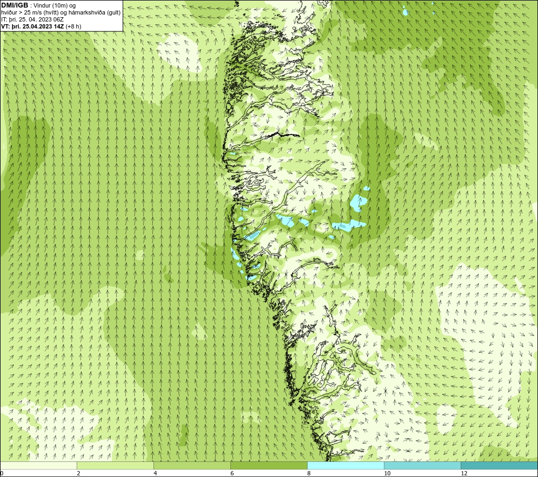The height and width of the screenshot is (477, 538).
Task: Click the 'DMI/IGB' title text
Action: pyautogui.click(x=15, y=5)
